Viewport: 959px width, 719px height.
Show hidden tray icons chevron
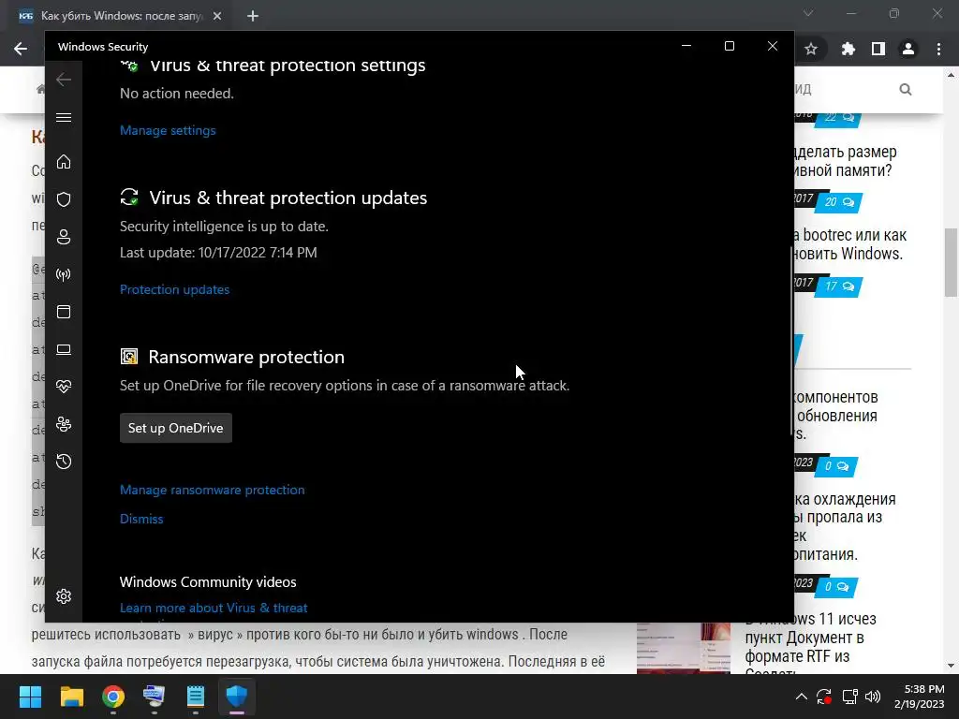802,697
